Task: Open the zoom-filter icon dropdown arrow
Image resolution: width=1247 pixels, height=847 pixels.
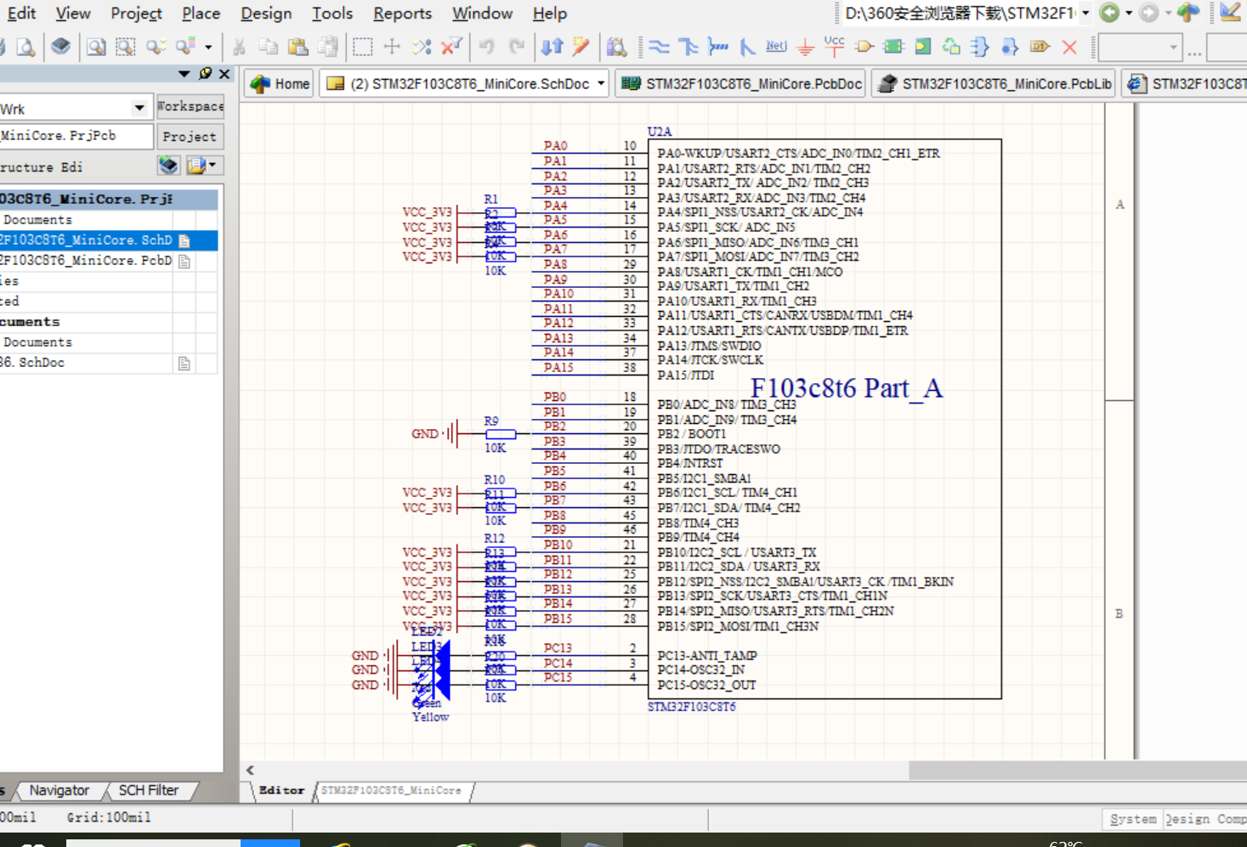Action: pos(207,47)
